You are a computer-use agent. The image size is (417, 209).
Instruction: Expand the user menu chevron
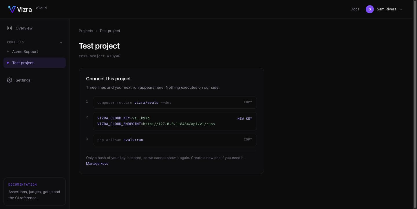pyautogui.click(x=401, y=9)
